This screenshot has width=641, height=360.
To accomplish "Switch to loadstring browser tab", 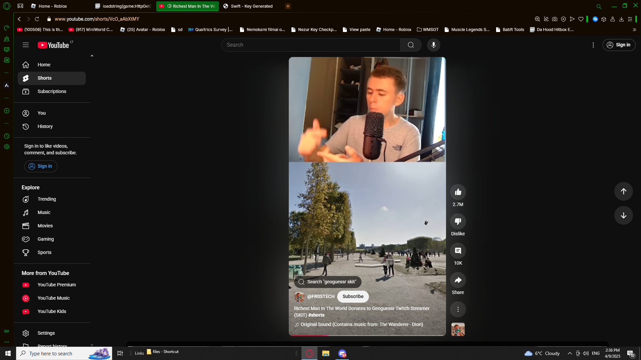I will [x=124, y=6].
